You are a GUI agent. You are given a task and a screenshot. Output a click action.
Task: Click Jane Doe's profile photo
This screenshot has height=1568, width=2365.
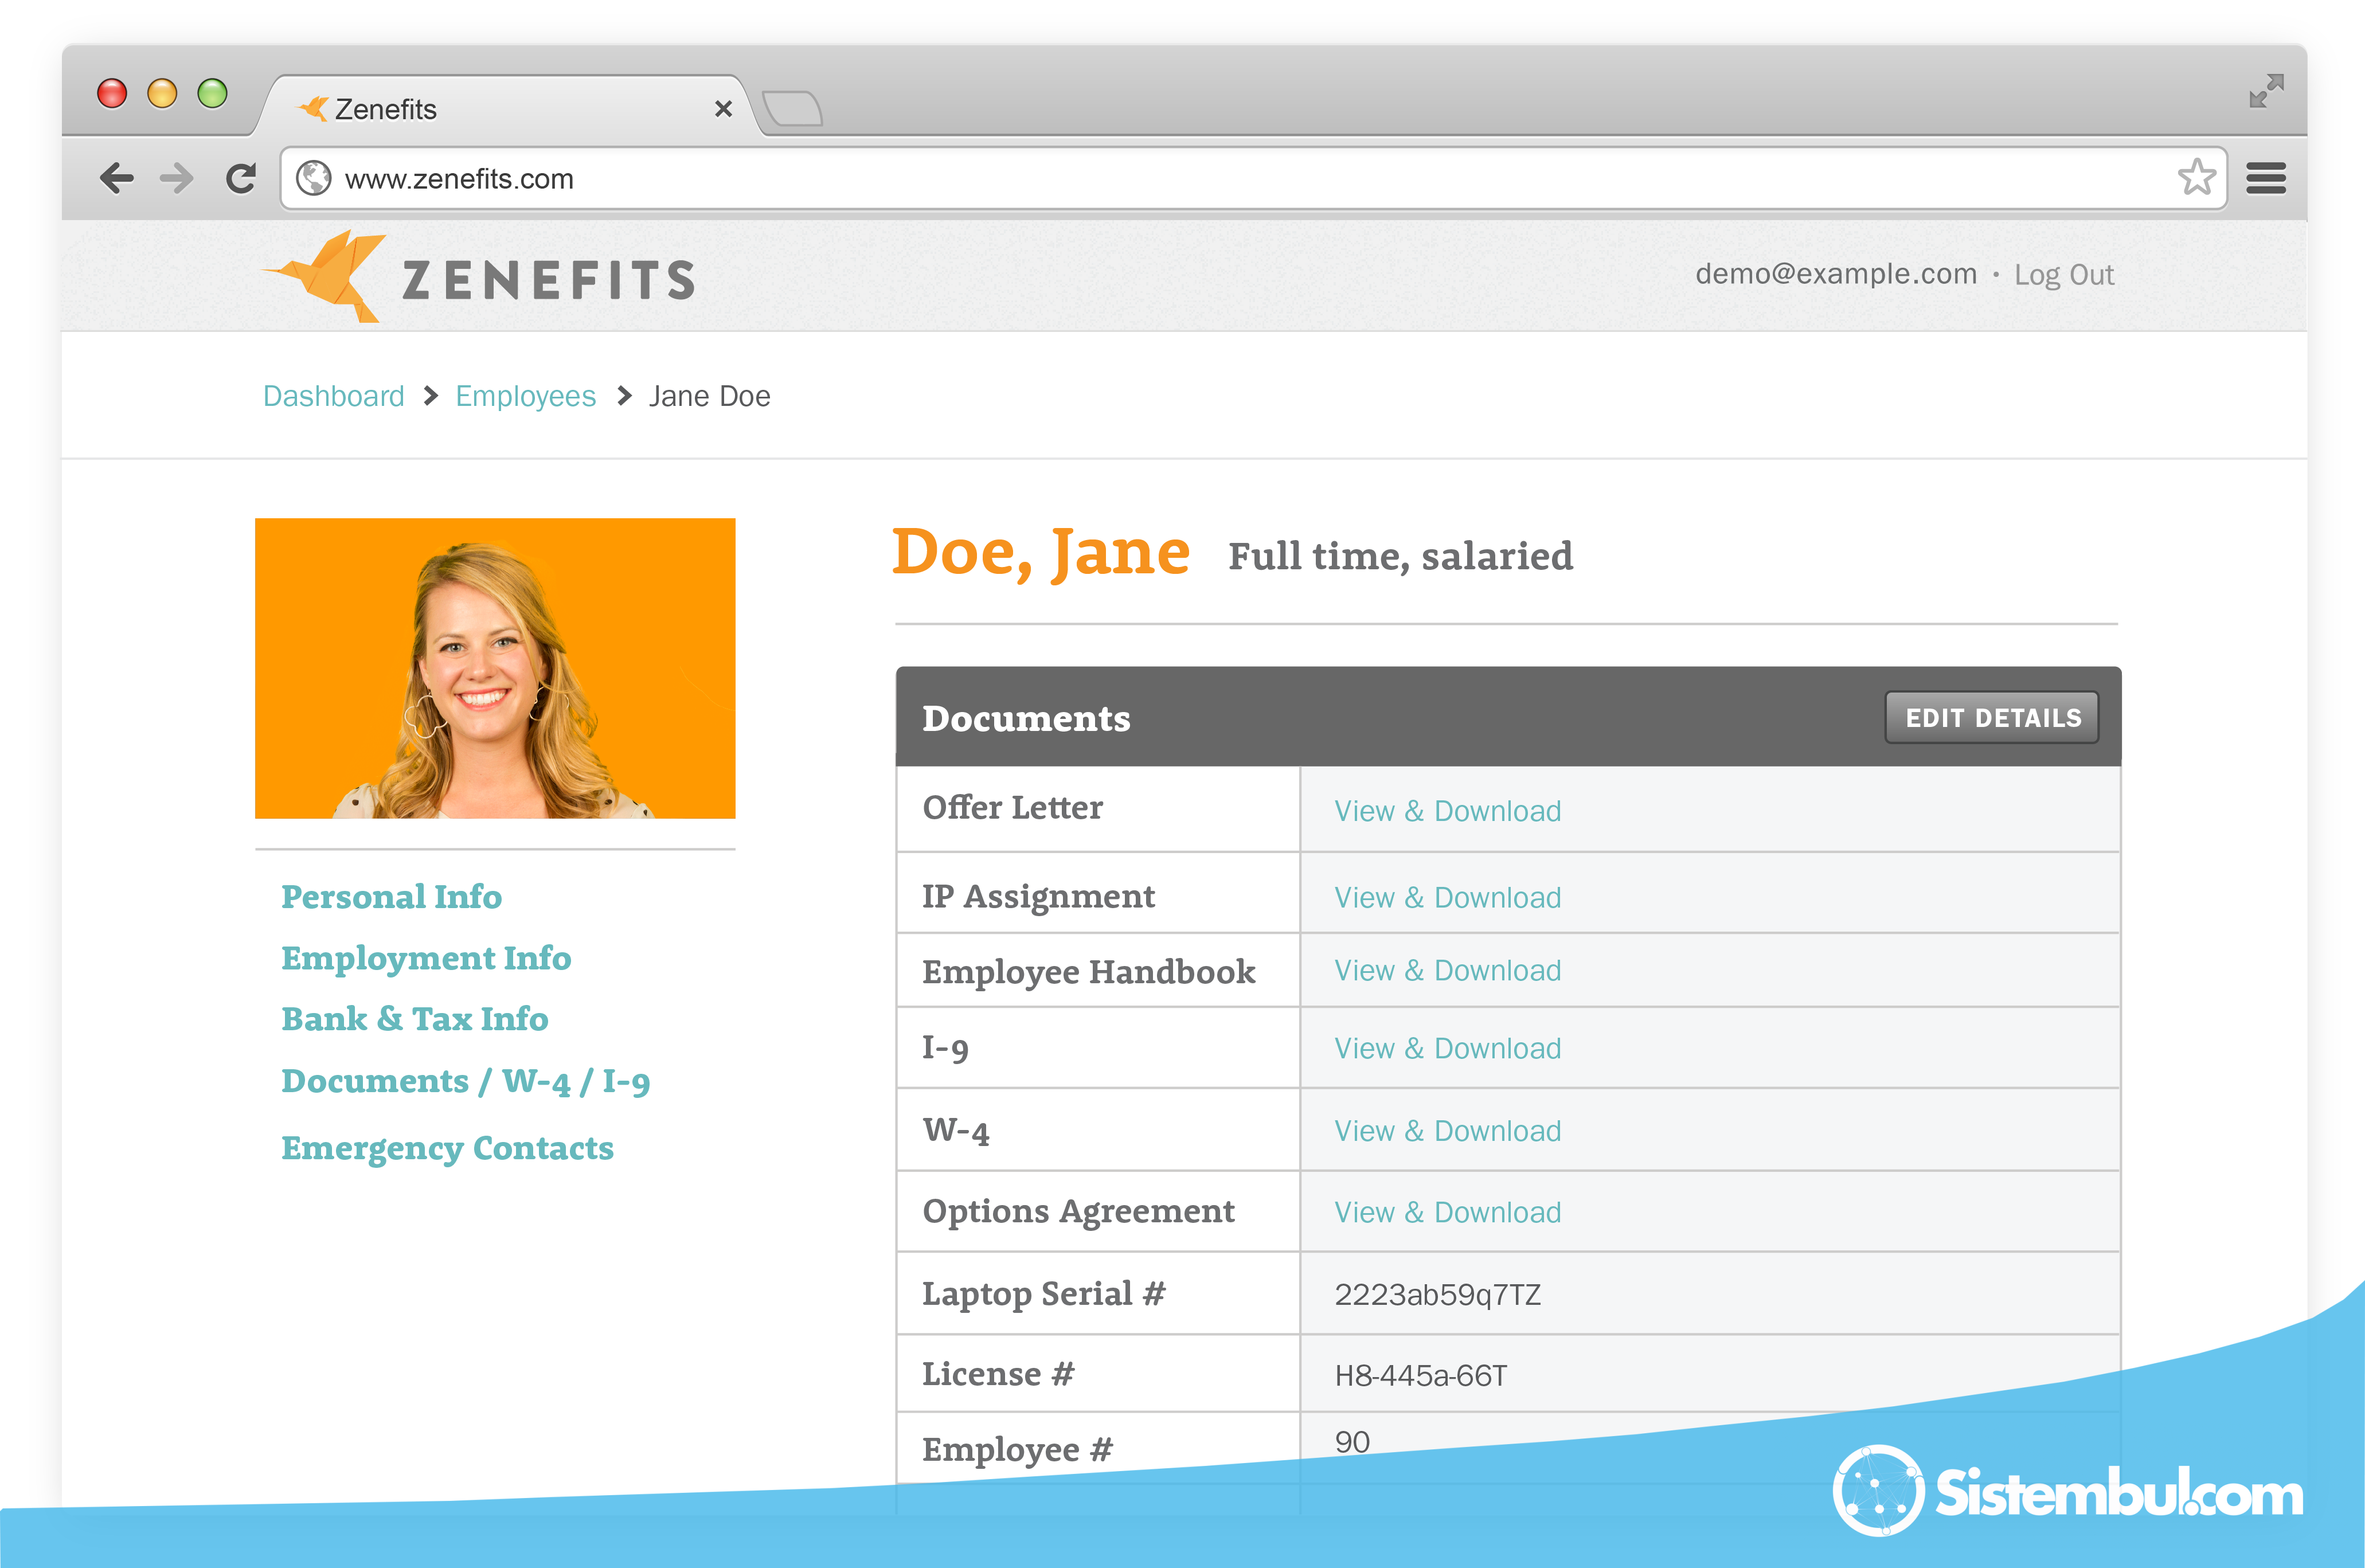[495, 668]
